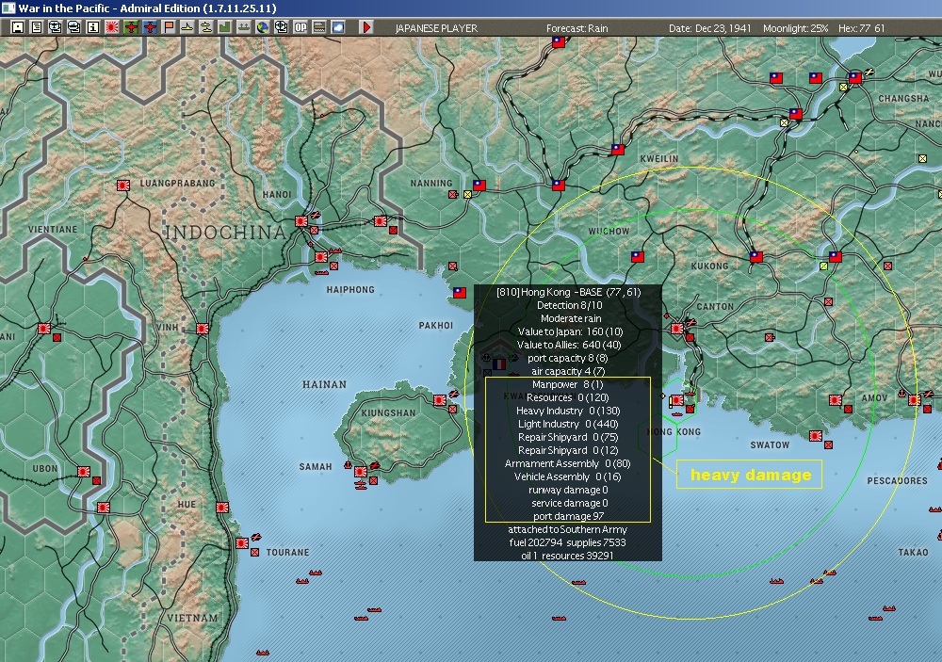Select the Chinese flag base at Changsha

[855, 77]
